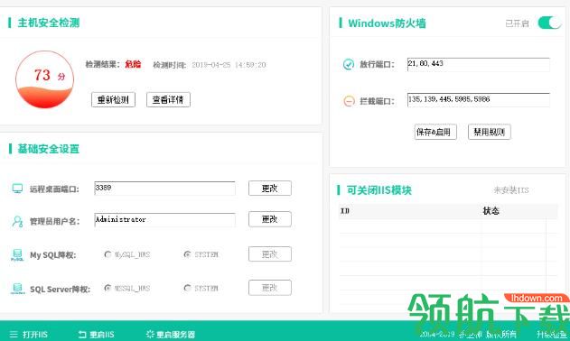
Task: Click 更改 next to remote desktop port
Action: (x=270, y=189)
